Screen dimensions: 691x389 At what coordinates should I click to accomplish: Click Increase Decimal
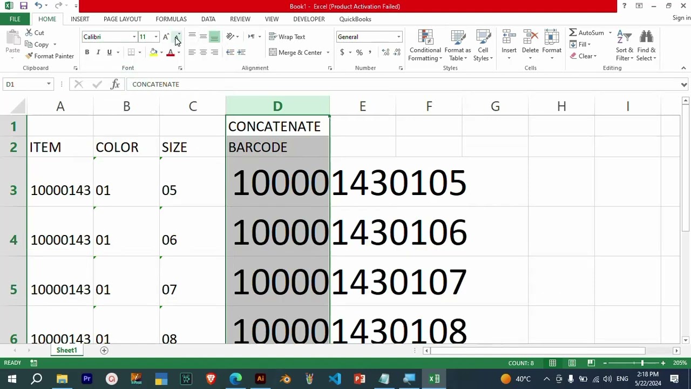pyautogui.click(x=385, y=52)
